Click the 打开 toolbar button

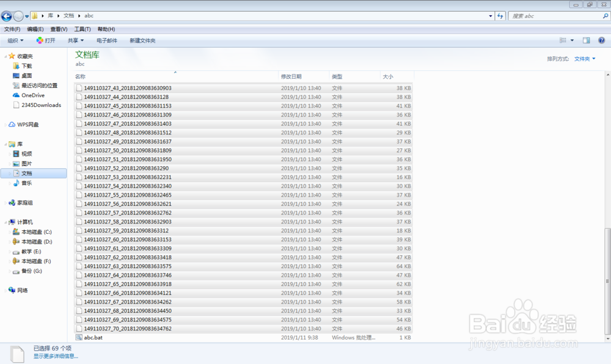pyautogui.click(x=46, y=40)
